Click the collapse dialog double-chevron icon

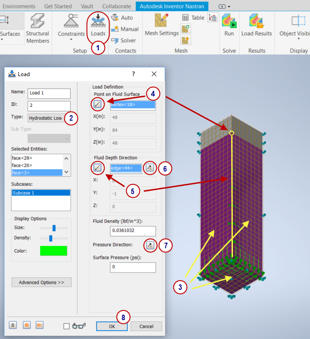(13, 325)
